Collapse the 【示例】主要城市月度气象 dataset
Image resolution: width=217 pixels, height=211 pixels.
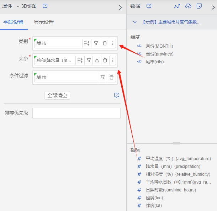tap(135, 22)
